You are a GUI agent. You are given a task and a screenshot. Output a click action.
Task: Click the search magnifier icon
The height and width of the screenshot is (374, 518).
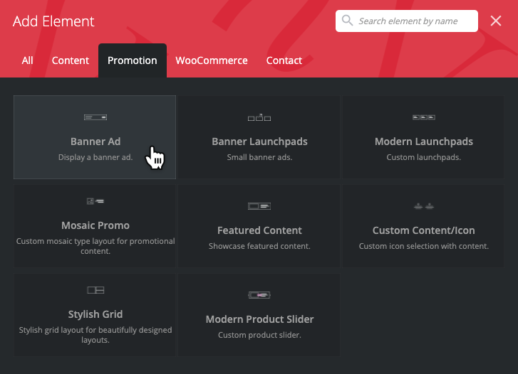(x=348, y=21)
